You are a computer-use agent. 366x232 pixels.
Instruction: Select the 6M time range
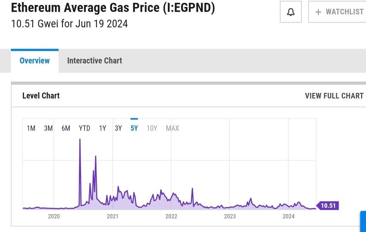(x=66, y=128)
